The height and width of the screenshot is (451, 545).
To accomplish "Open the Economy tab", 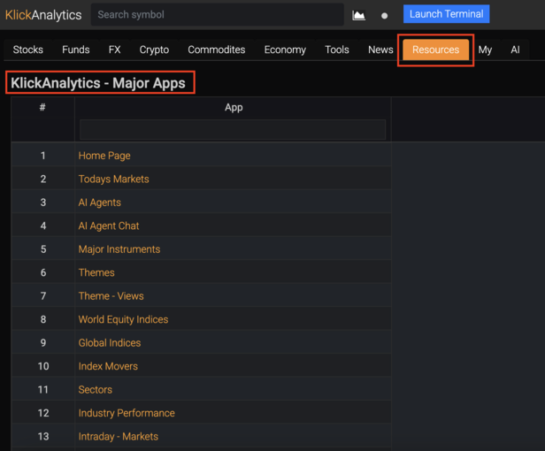I will point(285,50).
